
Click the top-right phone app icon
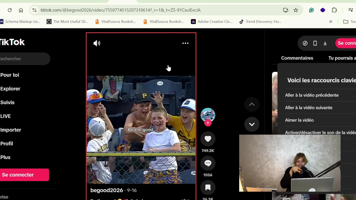pos(315,43)
